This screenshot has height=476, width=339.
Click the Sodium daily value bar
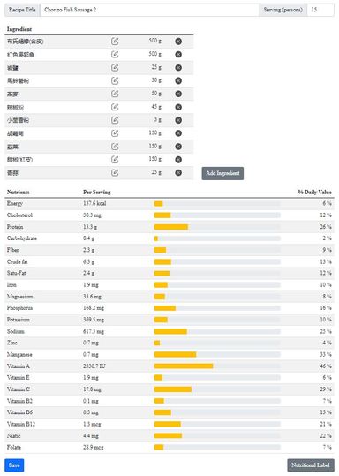217,331
